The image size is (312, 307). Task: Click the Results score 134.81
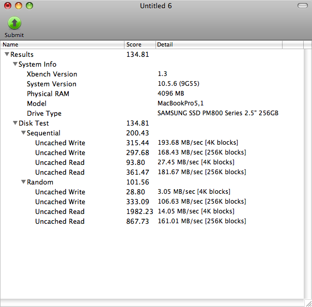point(137,55)
